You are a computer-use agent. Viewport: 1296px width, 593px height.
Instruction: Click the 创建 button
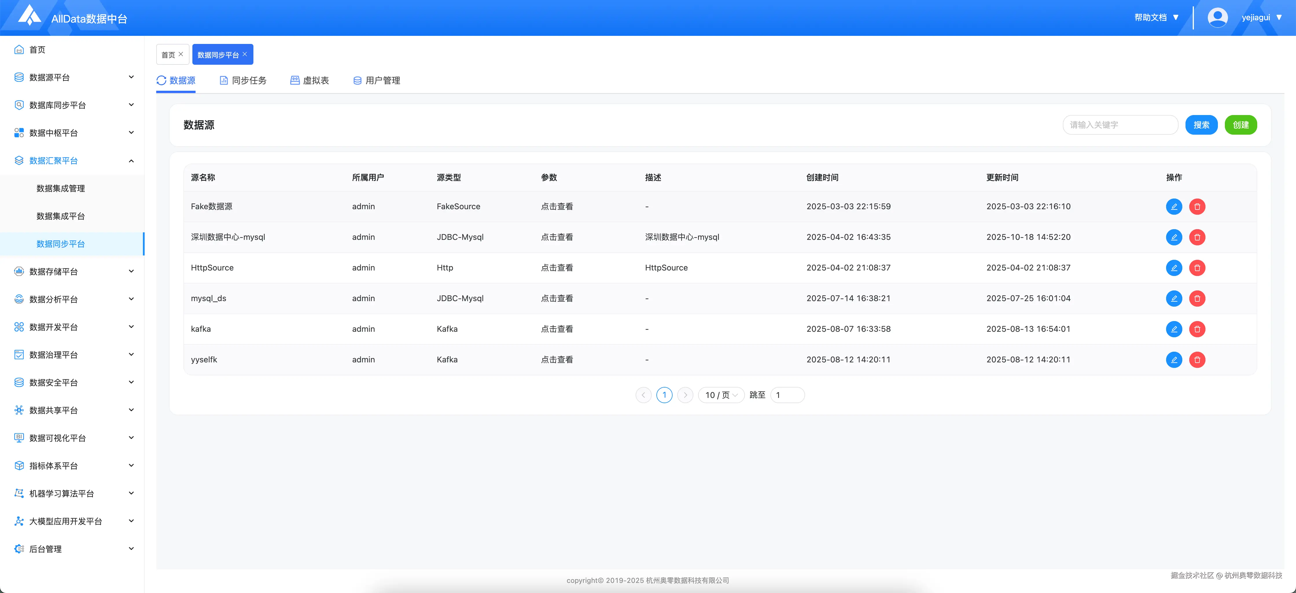pos(1241,125)
